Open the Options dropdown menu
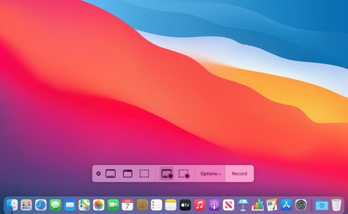348x214 pixels. 211,173
